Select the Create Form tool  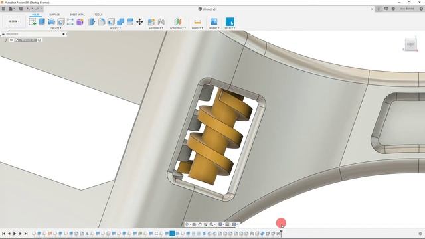pos(80,22)
